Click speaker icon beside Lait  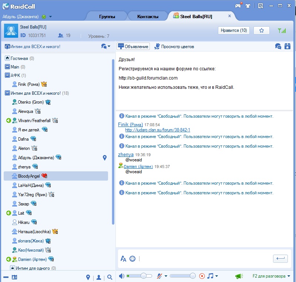pos(9,213)
